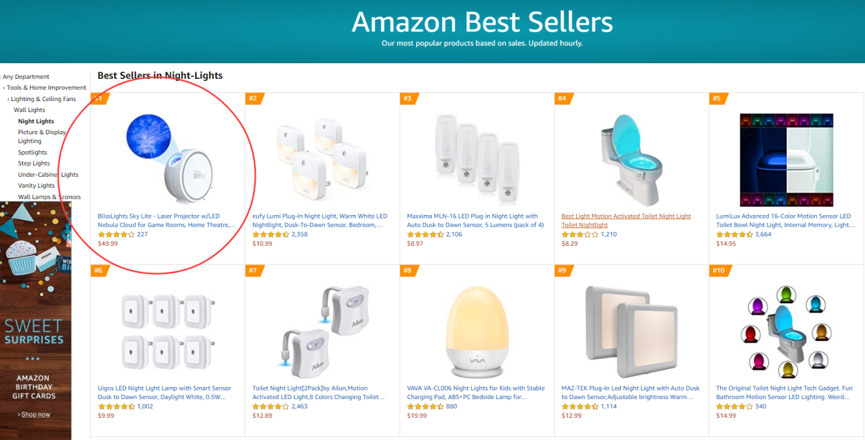Image resolution: width=865 pixels, height=440 pixels.
Task: Click the $12.89 price of Ailun toilet light
Action: point(262,416)
